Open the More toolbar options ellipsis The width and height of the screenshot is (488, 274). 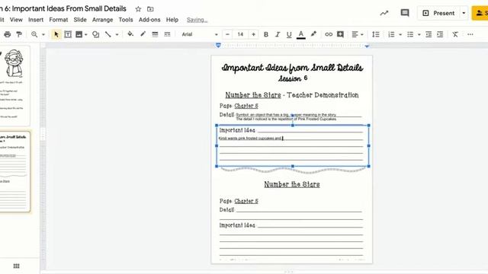(470, 34)
